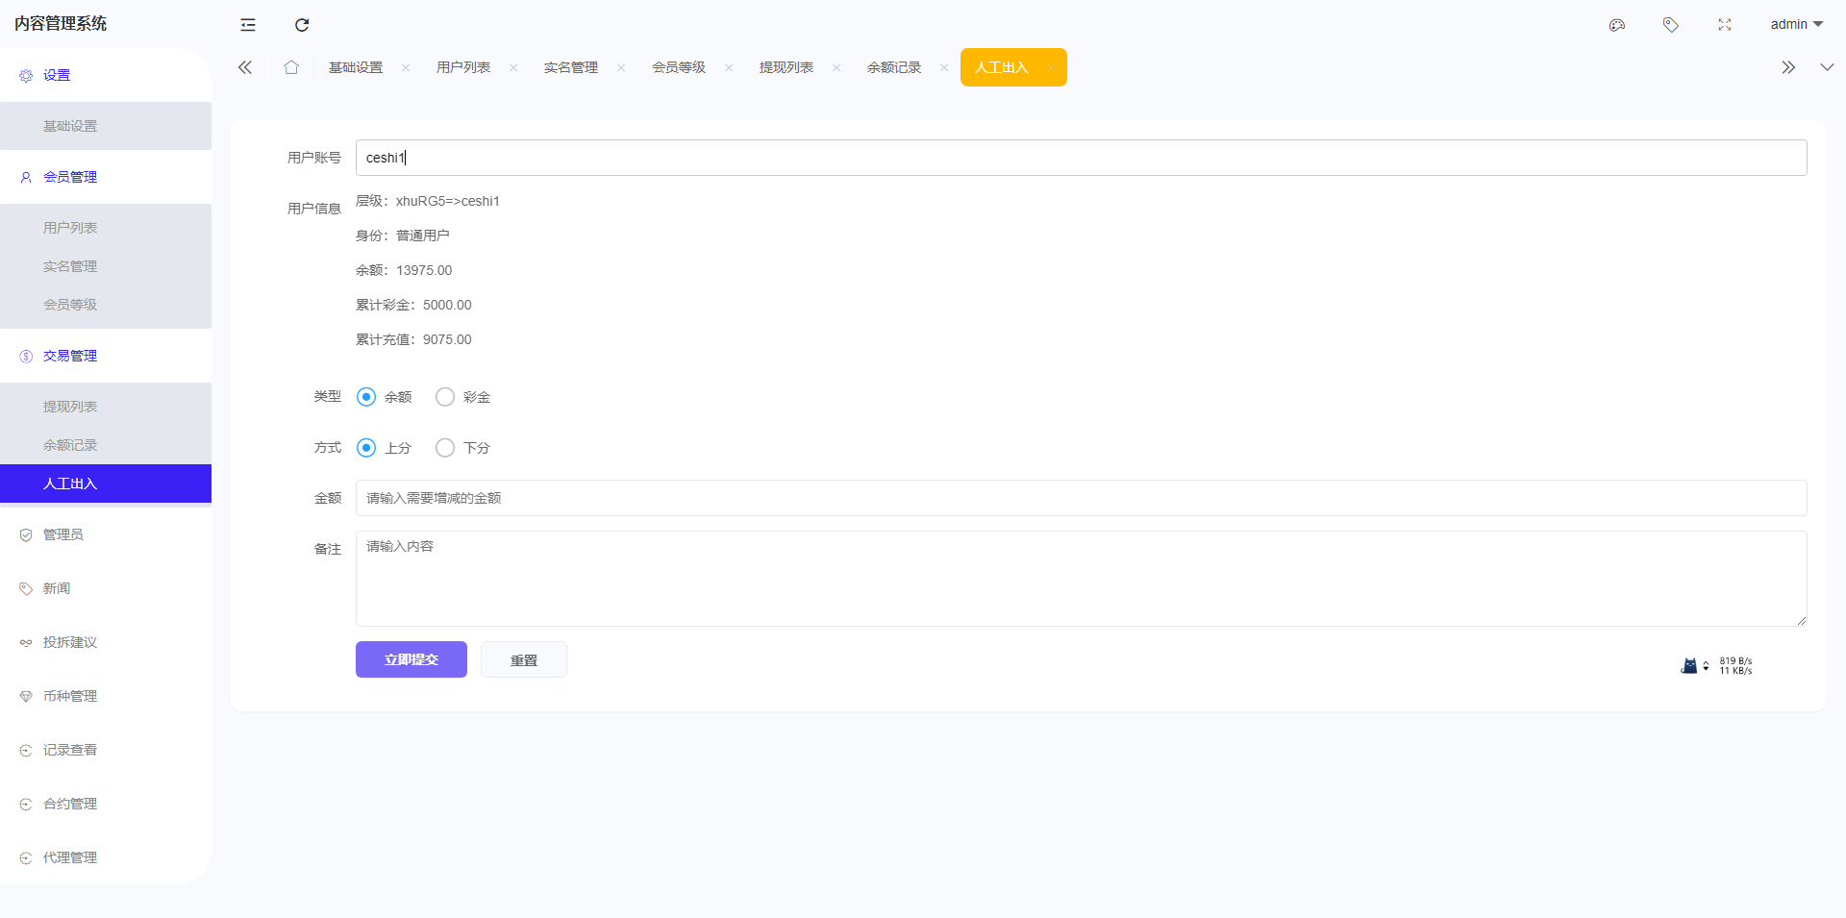This screenshot has height=918, width=1846.
Task: Open the admin user dropdown
Action: (1796, 24)
